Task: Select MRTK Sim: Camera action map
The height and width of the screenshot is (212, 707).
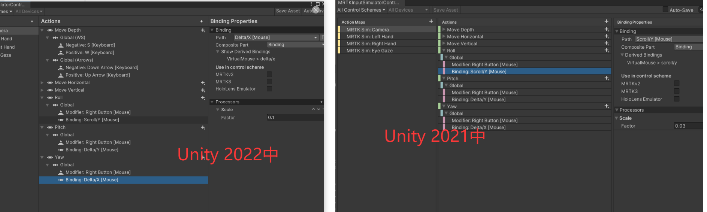Action: click(387, 30)
